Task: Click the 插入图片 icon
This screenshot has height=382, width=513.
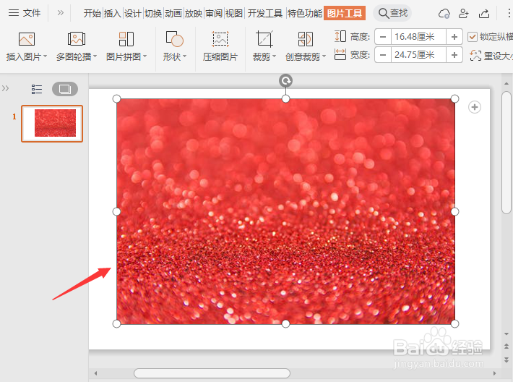Action: pyautogui.click(x=27, y=39)
